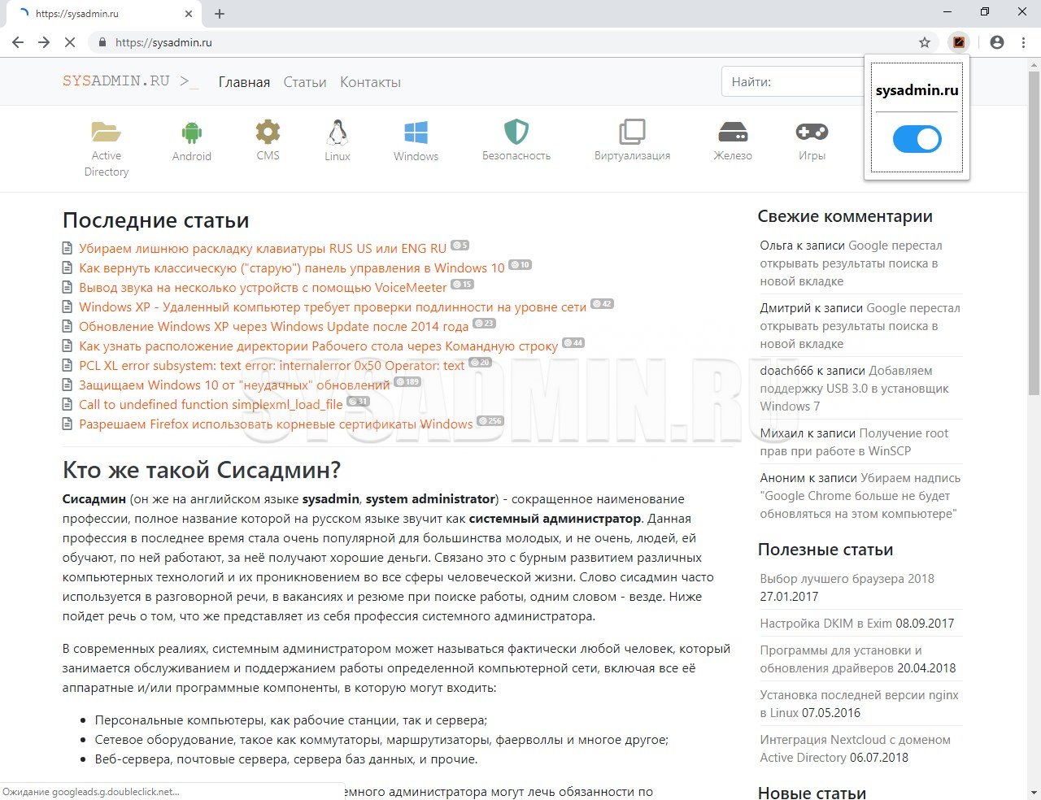
Task: Open the Chrome profile account button
Action: click(x=997, y=42)
